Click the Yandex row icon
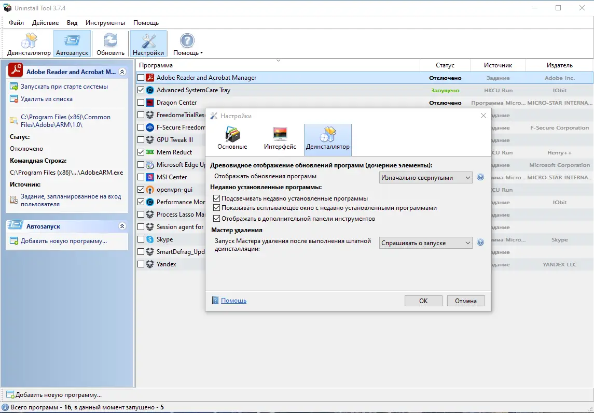594x413 pixels. (x=150, y=264)
